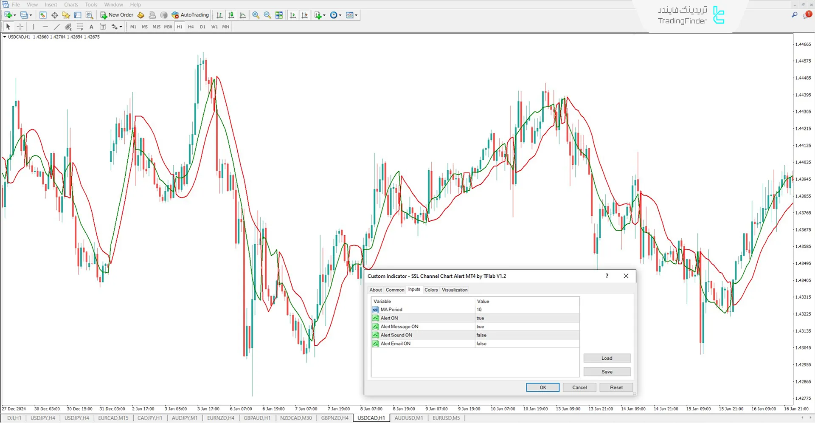Disable the Alert Message ON setting
This screenshot has height=423, width=815.
pos(526,326)
